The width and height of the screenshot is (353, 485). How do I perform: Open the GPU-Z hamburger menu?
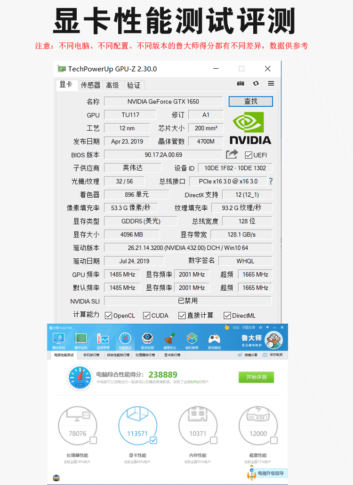271,84
